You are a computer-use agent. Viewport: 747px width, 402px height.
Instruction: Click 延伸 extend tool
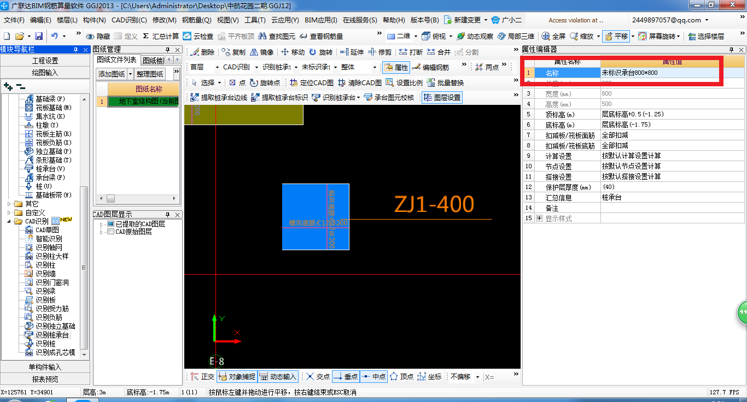352,52
